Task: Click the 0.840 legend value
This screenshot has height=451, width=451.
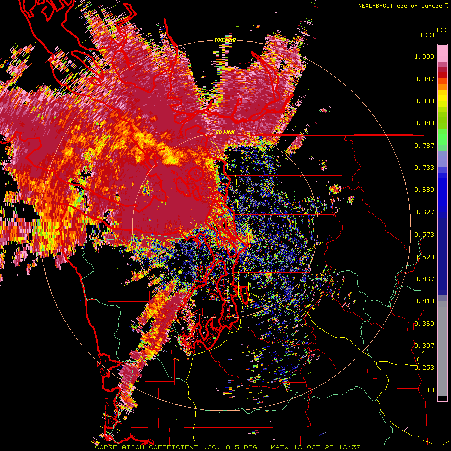Action: [424, 123]
